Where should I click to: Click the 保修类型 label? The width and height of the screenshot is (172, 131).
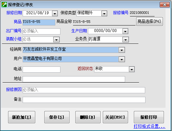pos(68,13)
